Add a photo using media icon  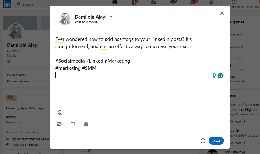point(59,124)
